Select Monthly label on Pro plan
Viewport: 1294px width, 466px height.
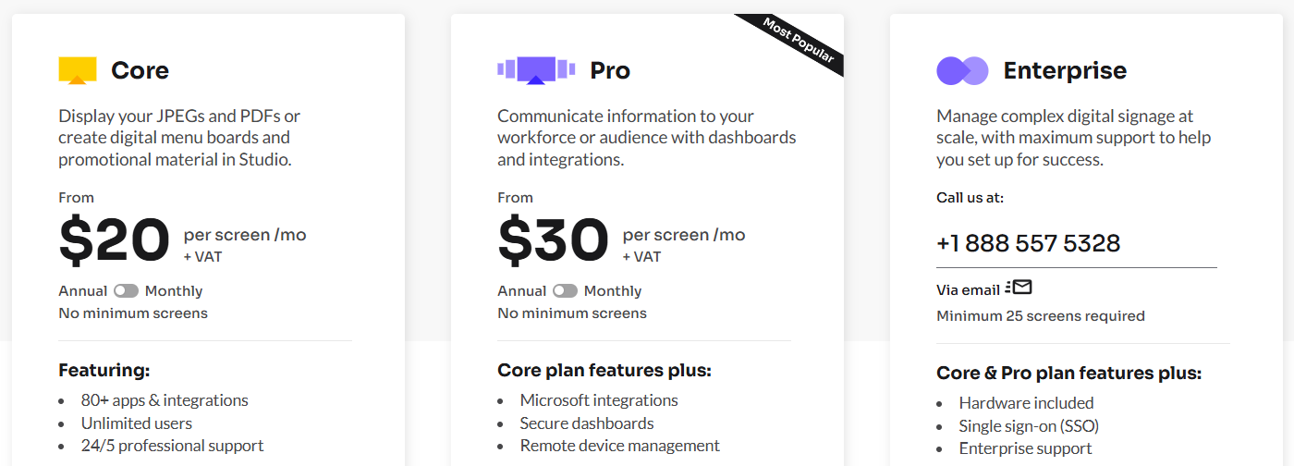tap(613, 291)
